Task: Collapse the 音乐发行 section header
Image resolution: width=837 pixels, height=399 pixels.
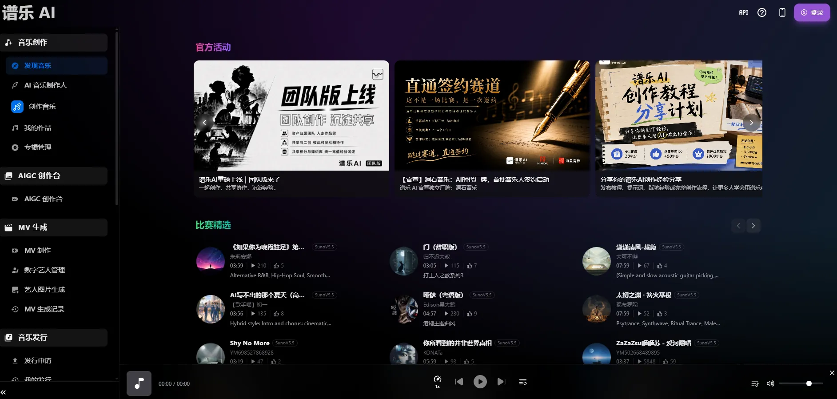Action: (54, 338)
